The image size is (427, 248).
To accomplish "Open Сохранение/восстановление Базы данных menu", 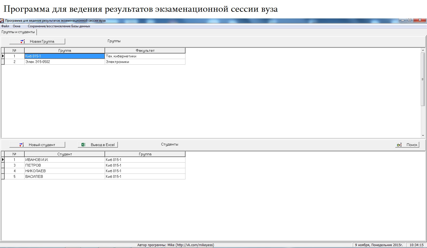I will (59, 26).
